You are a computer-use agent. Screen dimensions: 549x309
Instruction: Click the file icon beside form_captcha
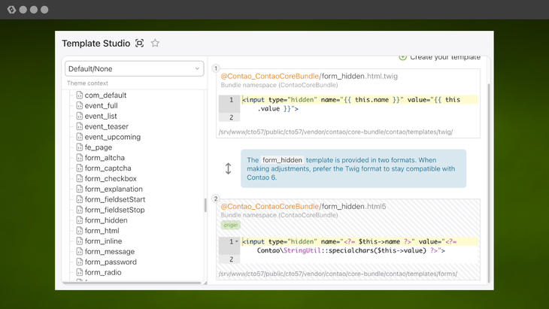pos(80,168)
